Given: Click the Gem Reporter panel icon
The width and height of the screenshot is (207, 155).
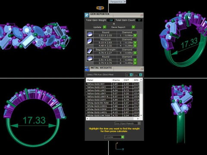Looking at the screenshot, I should click(87, 15).
